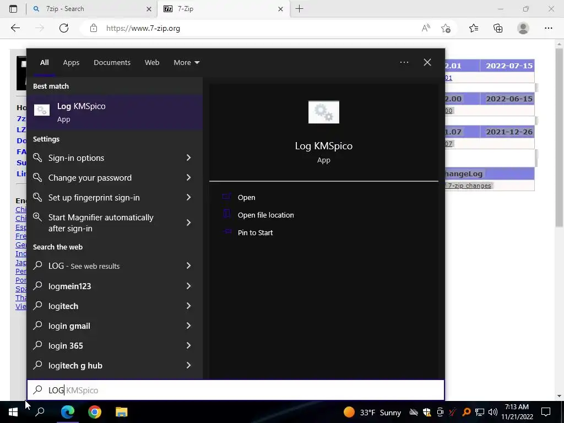Click Pin to Start action
Screen dimensions: 564x423
coord(255,232)
